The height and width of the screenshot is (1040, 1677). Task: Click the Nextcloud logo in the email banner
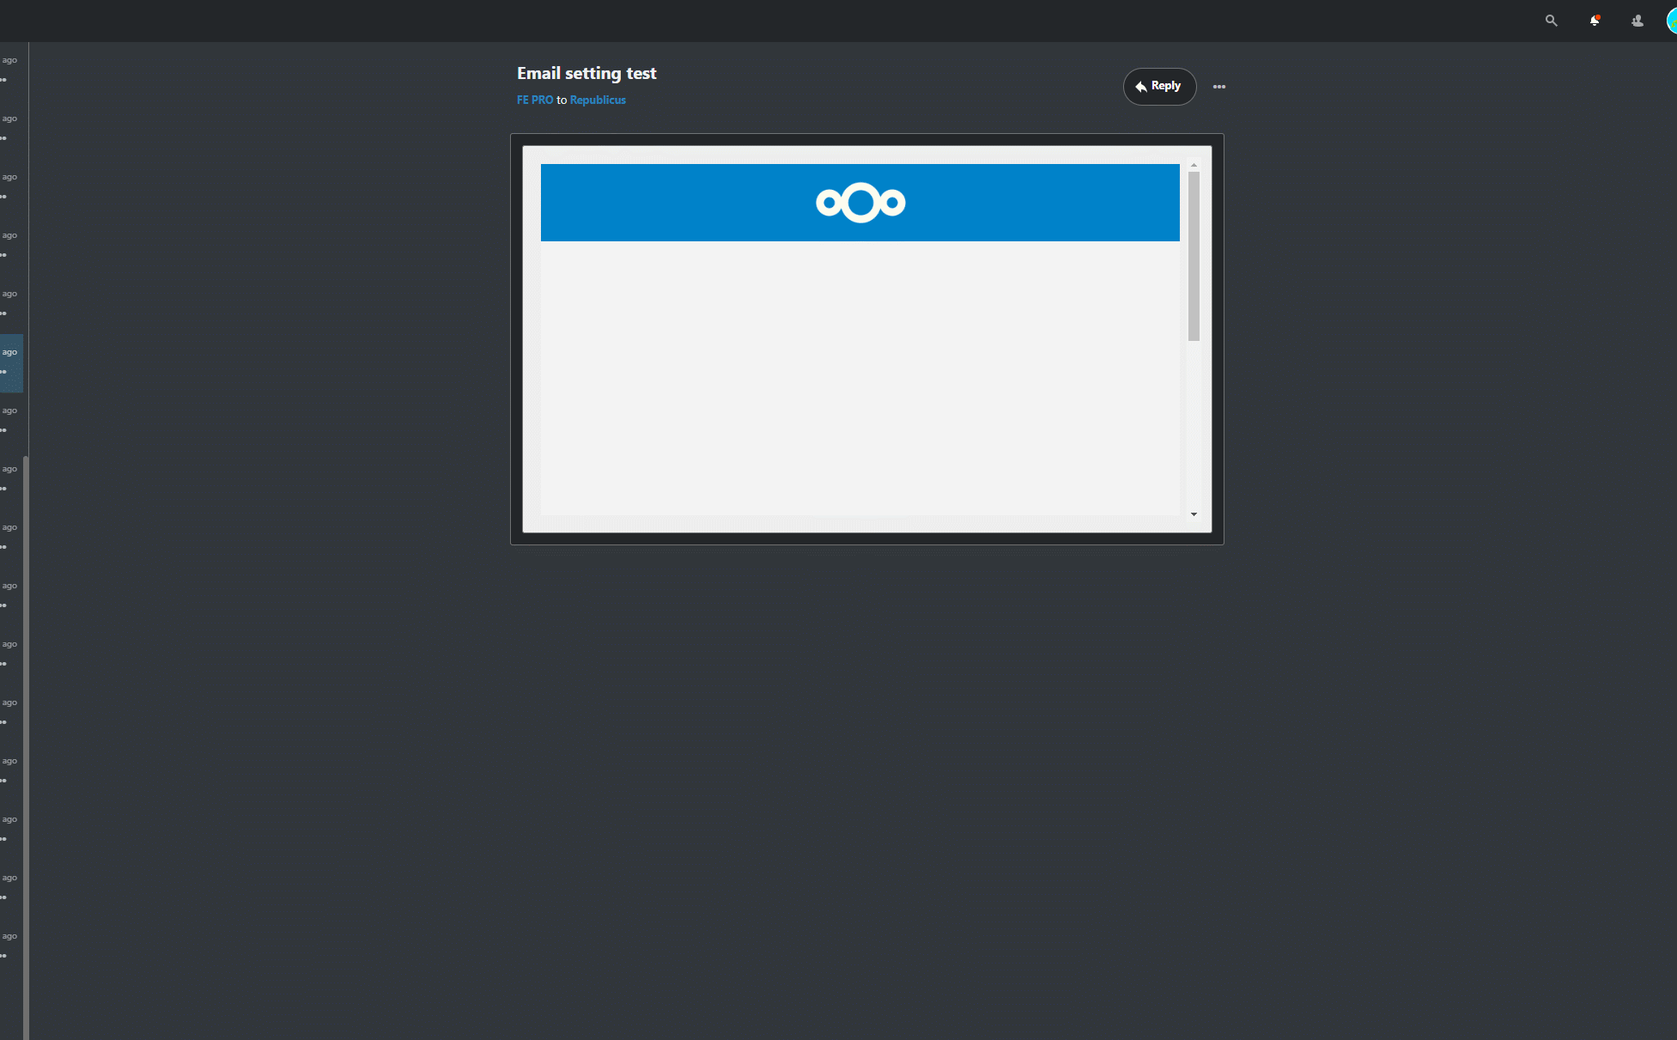[860, 203]
